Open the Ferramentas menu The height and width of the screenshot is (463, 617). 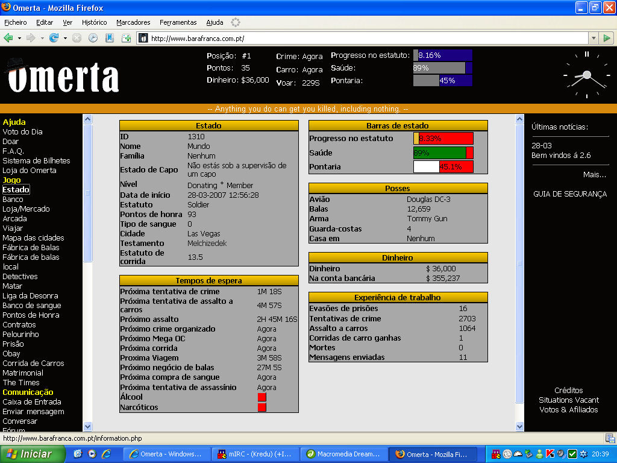[178, 22]
